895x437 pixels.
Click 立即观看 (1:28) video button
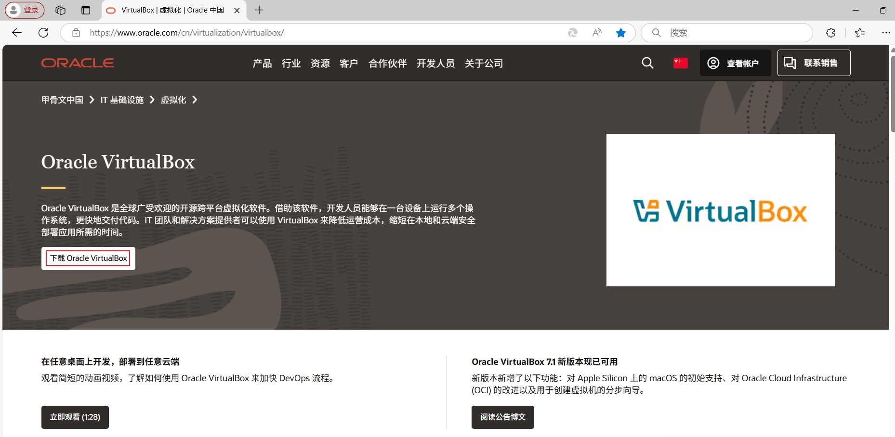(75, 417)
